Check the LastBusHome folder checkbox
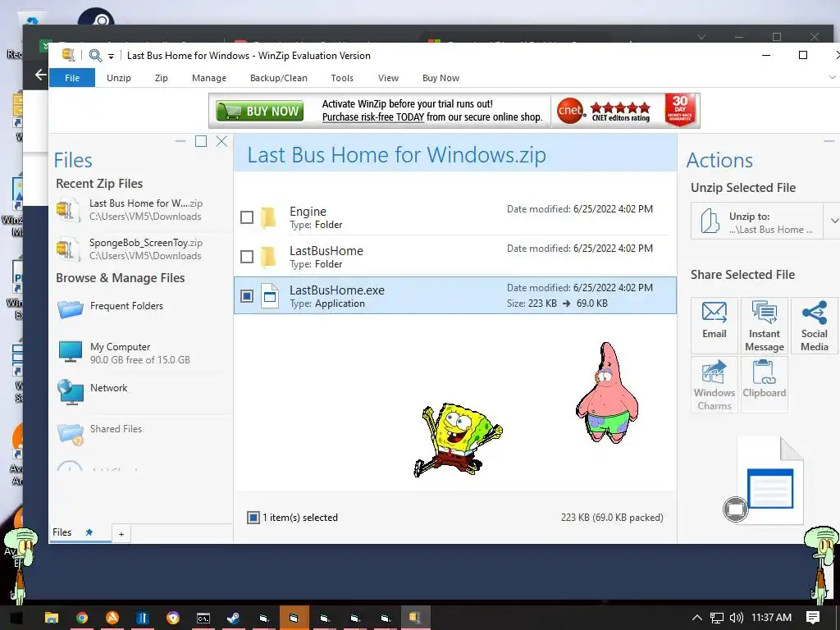This screenshot has height=630, width=840. 247,257
